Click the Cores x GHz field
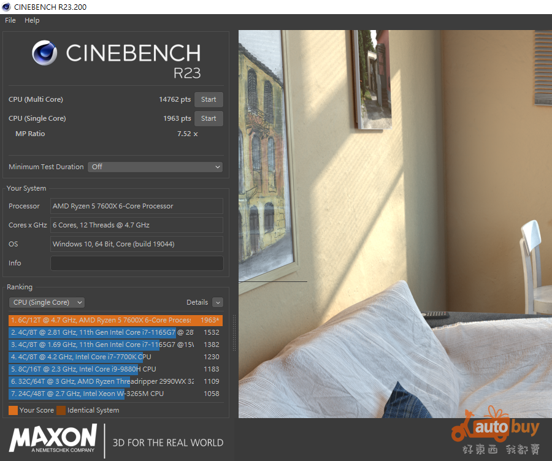The image size is (552, 461). (137, 225)
